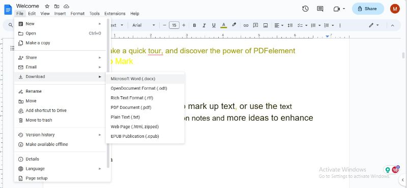Star the Welcome document
Image resolution: width=407 pixels, height=188 pixels.
click(x=47, y=6)
